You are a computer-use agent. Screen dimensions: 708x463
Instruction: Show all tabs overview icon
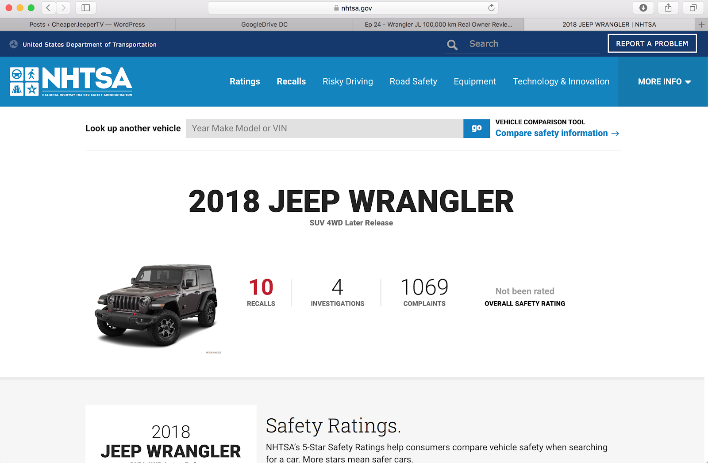(693, 8)
